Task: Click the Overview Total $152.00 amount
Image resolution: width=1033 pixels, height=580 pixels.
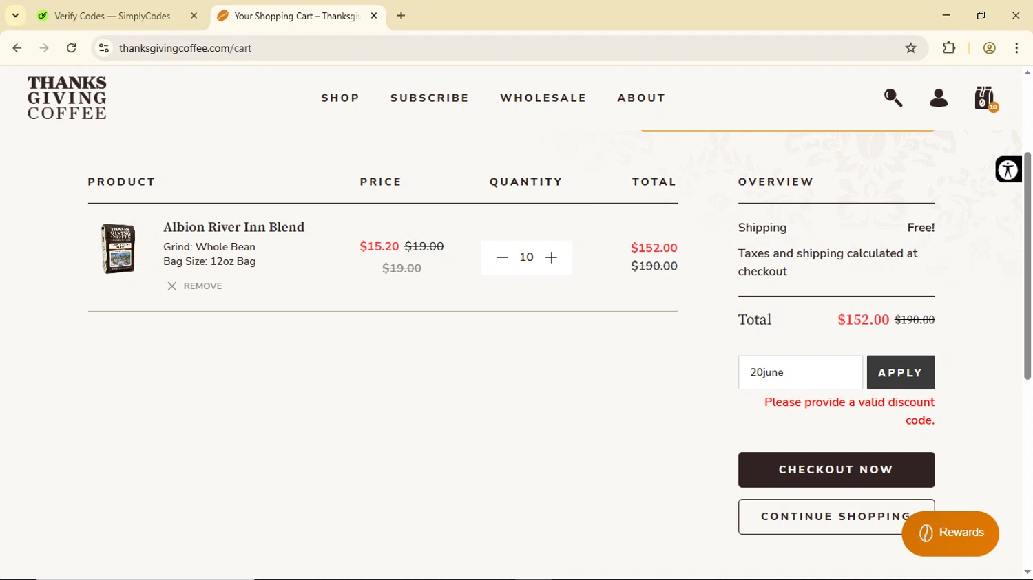Action: [863, 320]
